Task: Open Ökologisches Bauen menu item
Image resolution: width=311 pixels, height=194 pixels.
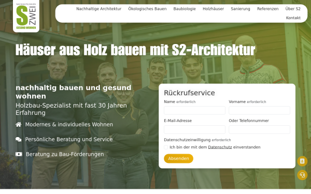Action: pos(147,9)
